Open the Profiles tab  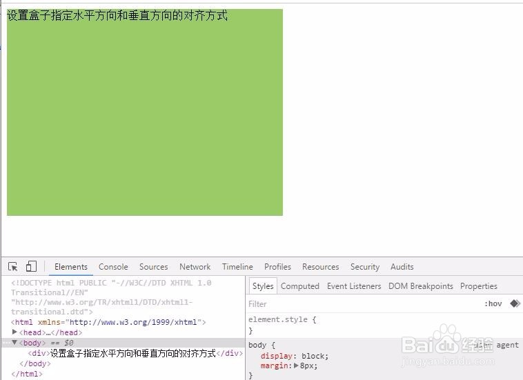pos(277,267)
